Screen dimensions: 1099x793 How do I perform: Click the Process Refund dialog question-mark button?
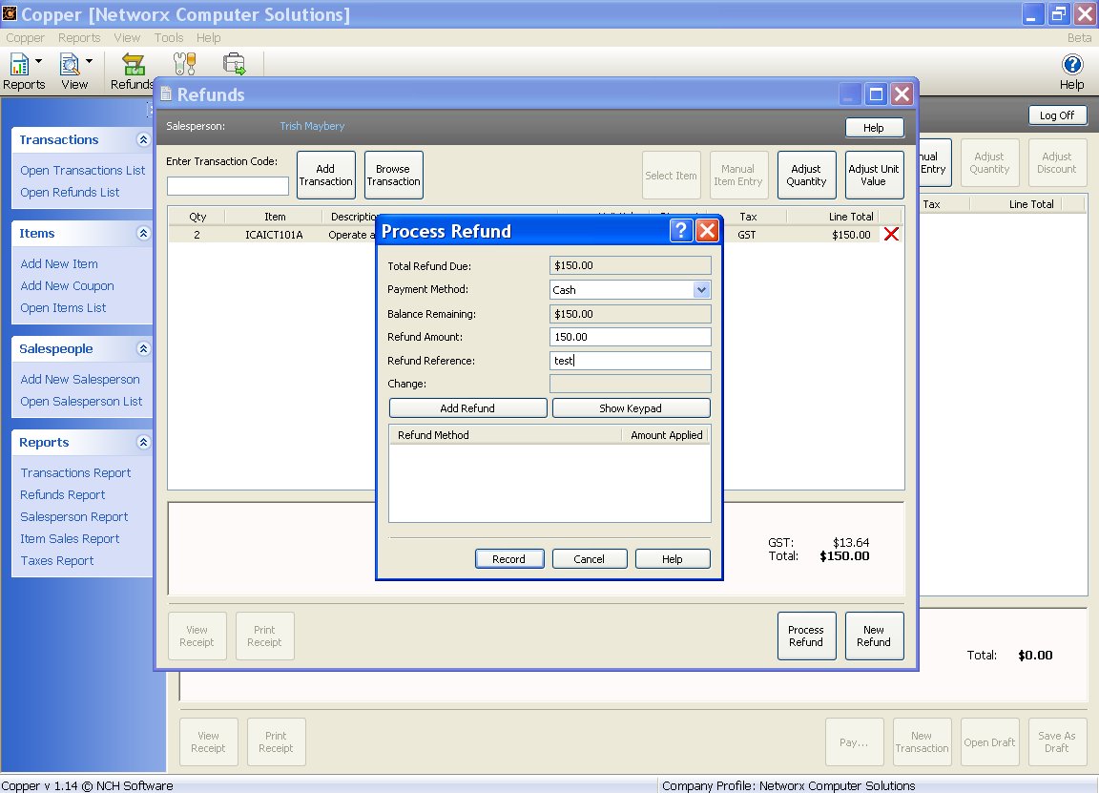point(680,231)
